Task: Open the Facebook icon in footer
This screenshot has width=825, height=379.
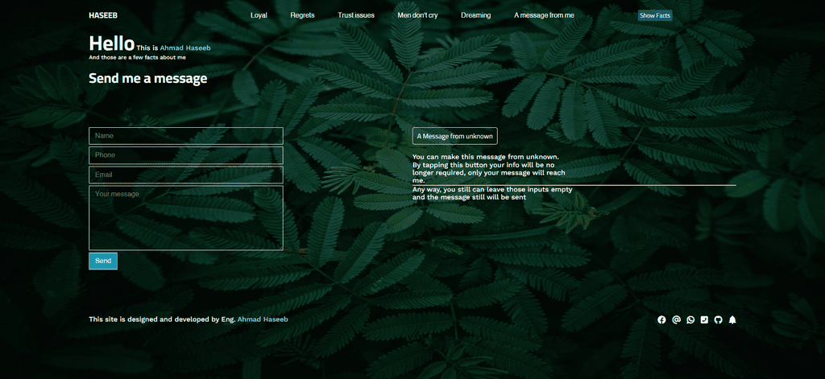Action: pyautogui.click(x=661, y=319)
